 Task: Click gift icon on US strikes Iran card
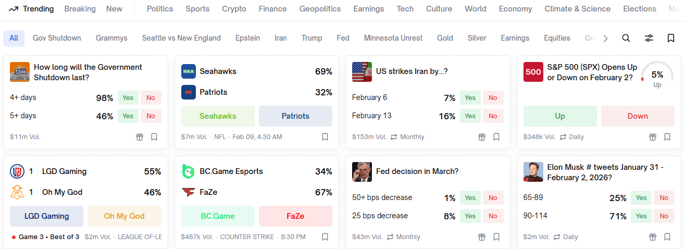pyautogui.click(x=482, y=137)
